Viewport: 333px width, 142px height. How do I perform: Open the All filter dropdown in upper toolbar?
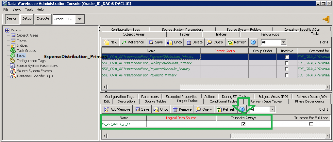(283, 42)
